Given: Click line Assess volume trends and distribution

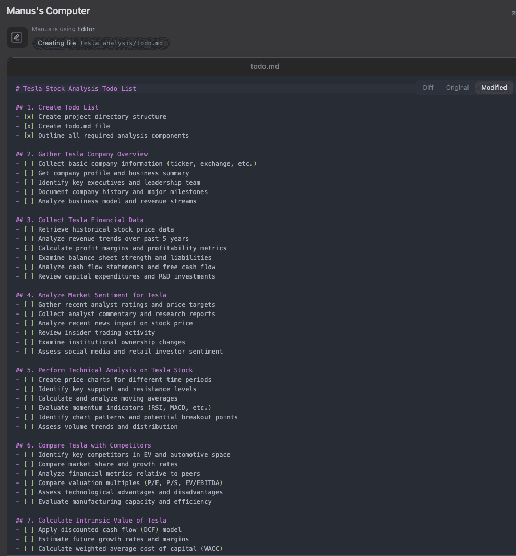Looking at the screenshot, I should click(x=108, y=427).
